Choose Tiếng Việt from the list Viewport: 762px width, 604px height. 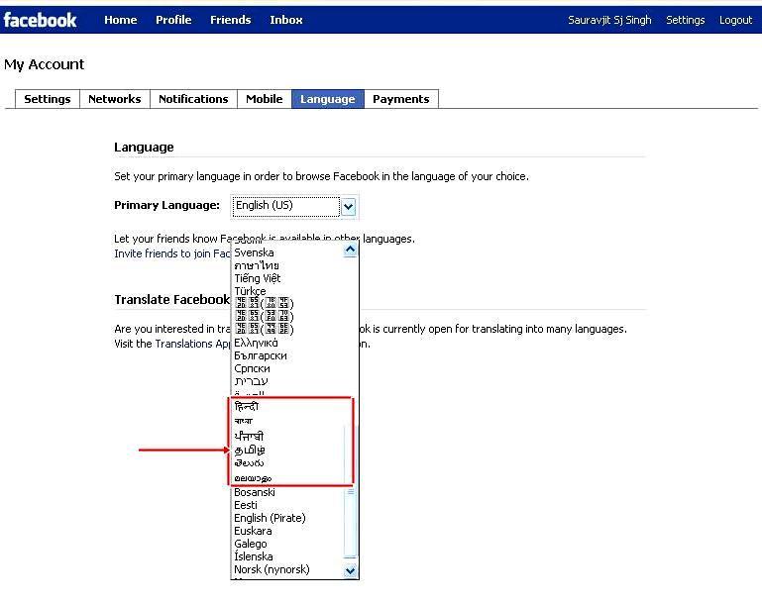tap(258, 278)
